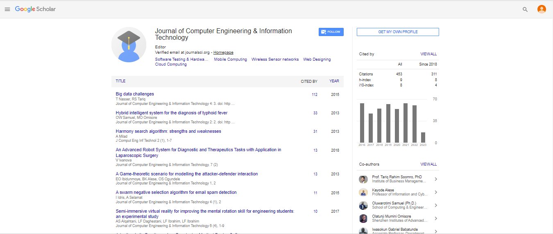Click the journal profile graduation-cap picture
This screenshot has width=553, height=234.
pos(129,45)
